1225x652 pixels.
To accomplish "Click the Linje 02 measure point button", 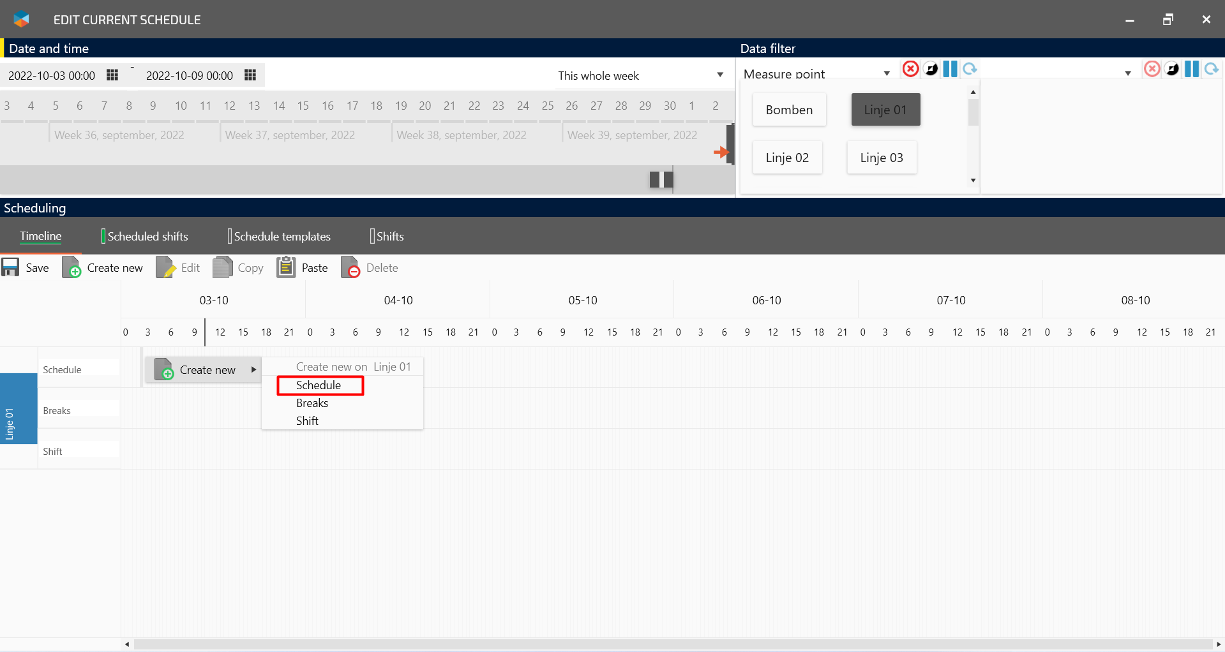I will tap(787, 158).
